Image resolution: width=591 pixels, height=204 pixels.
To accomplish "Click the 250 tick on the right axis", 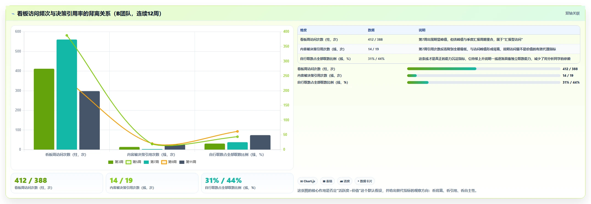I will pyautogui.click(x=286, y=76).
